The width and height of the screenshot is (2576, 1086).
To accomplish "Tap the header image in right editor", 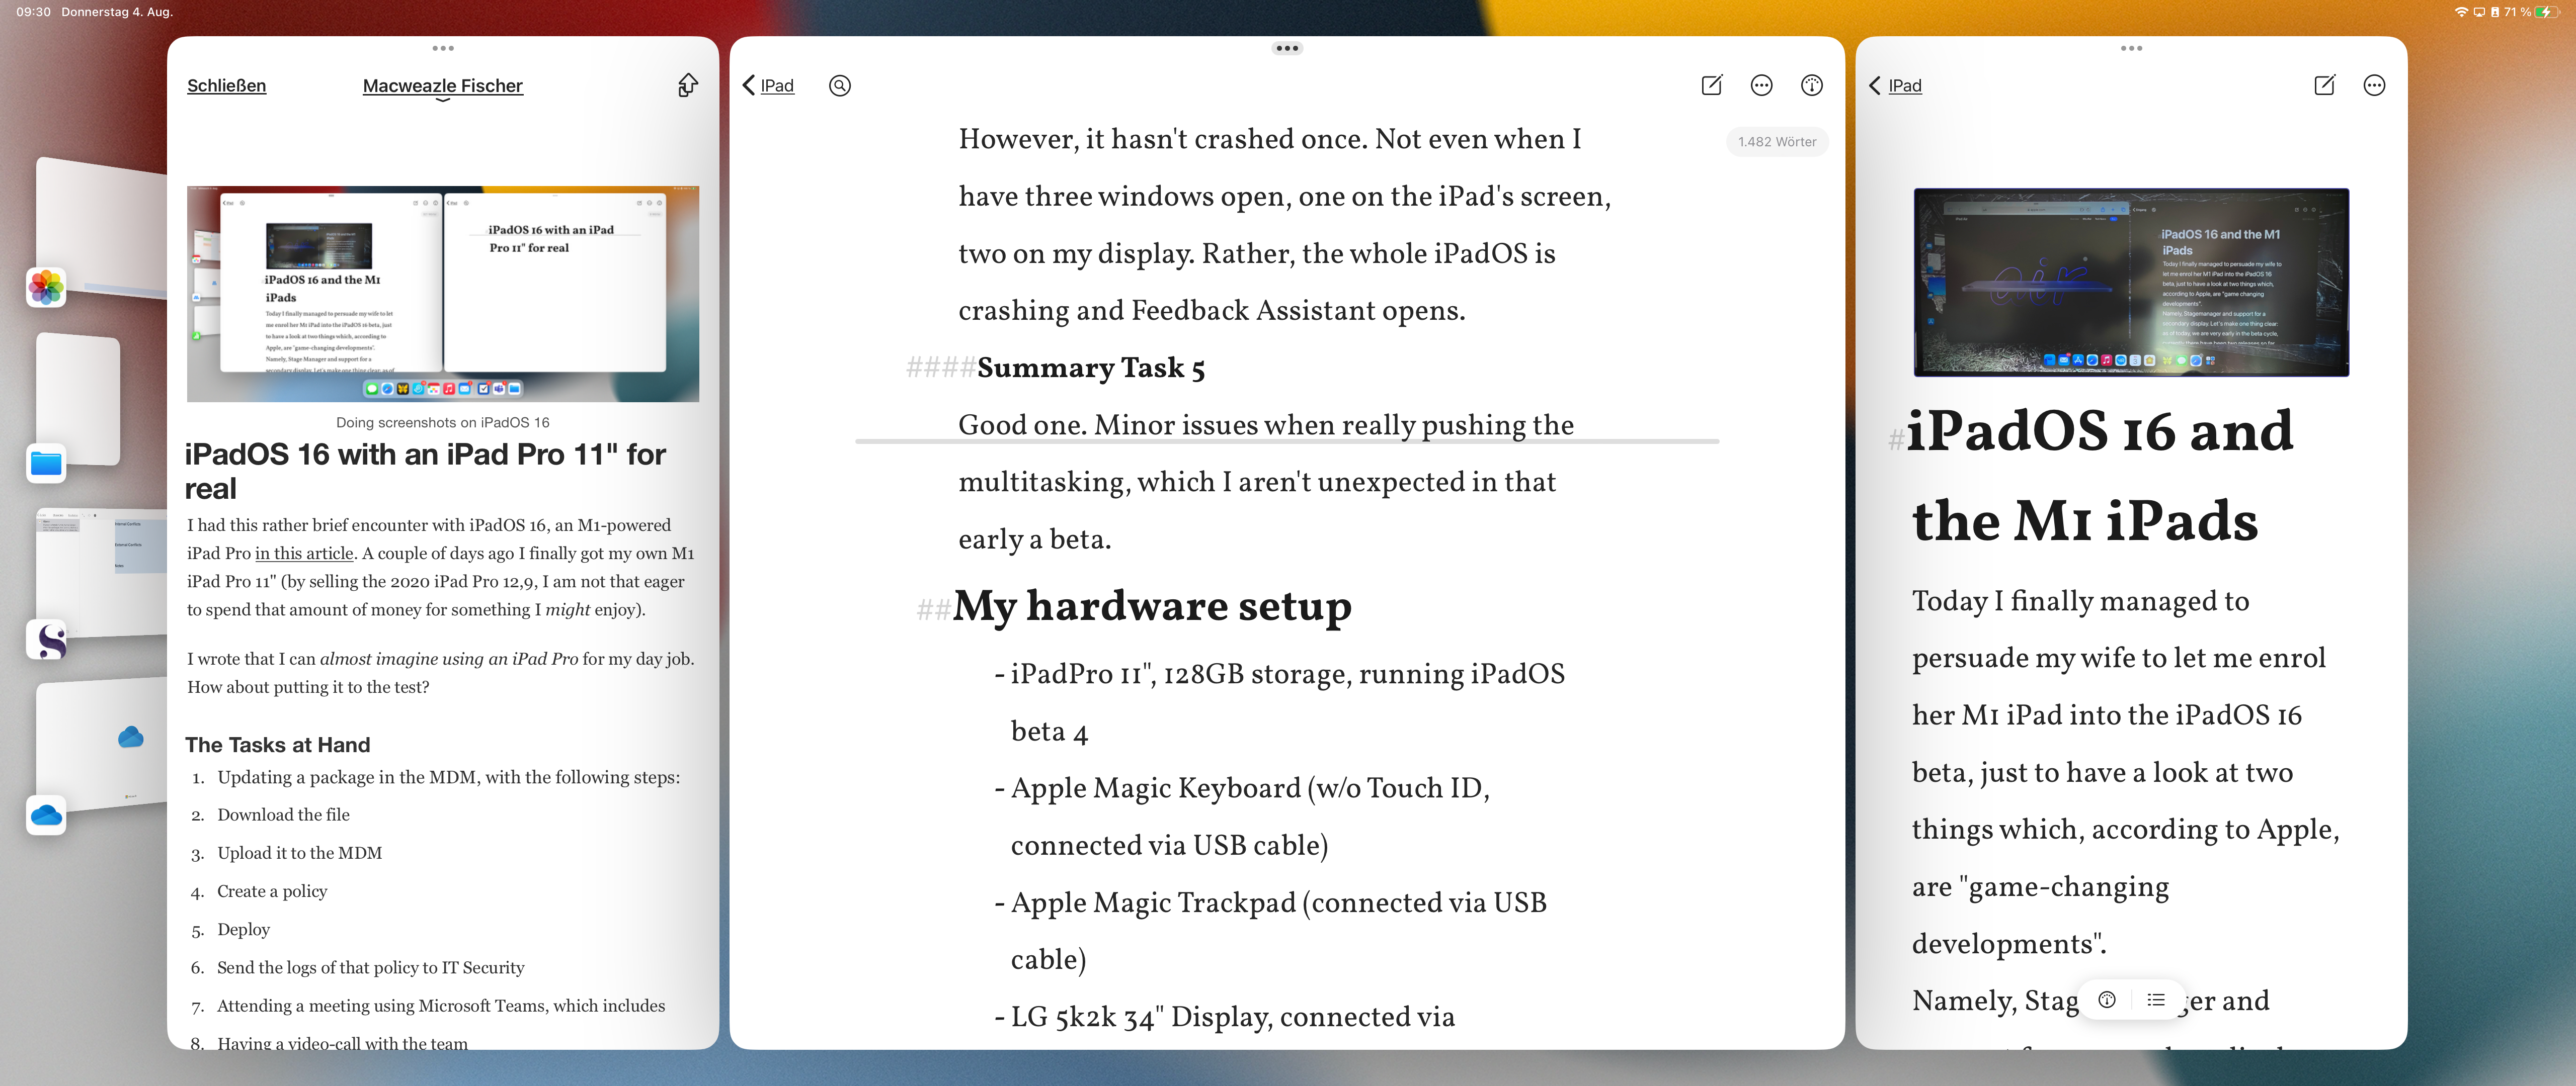I will point(2131,282).
